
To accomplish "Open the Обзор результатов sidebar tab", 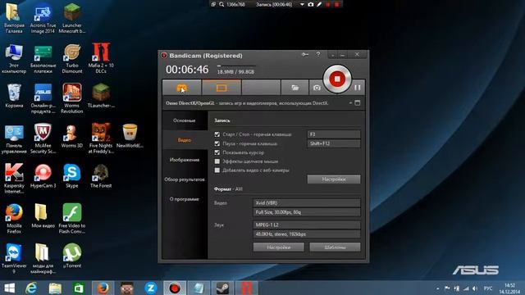I will [x=184, y=179].
